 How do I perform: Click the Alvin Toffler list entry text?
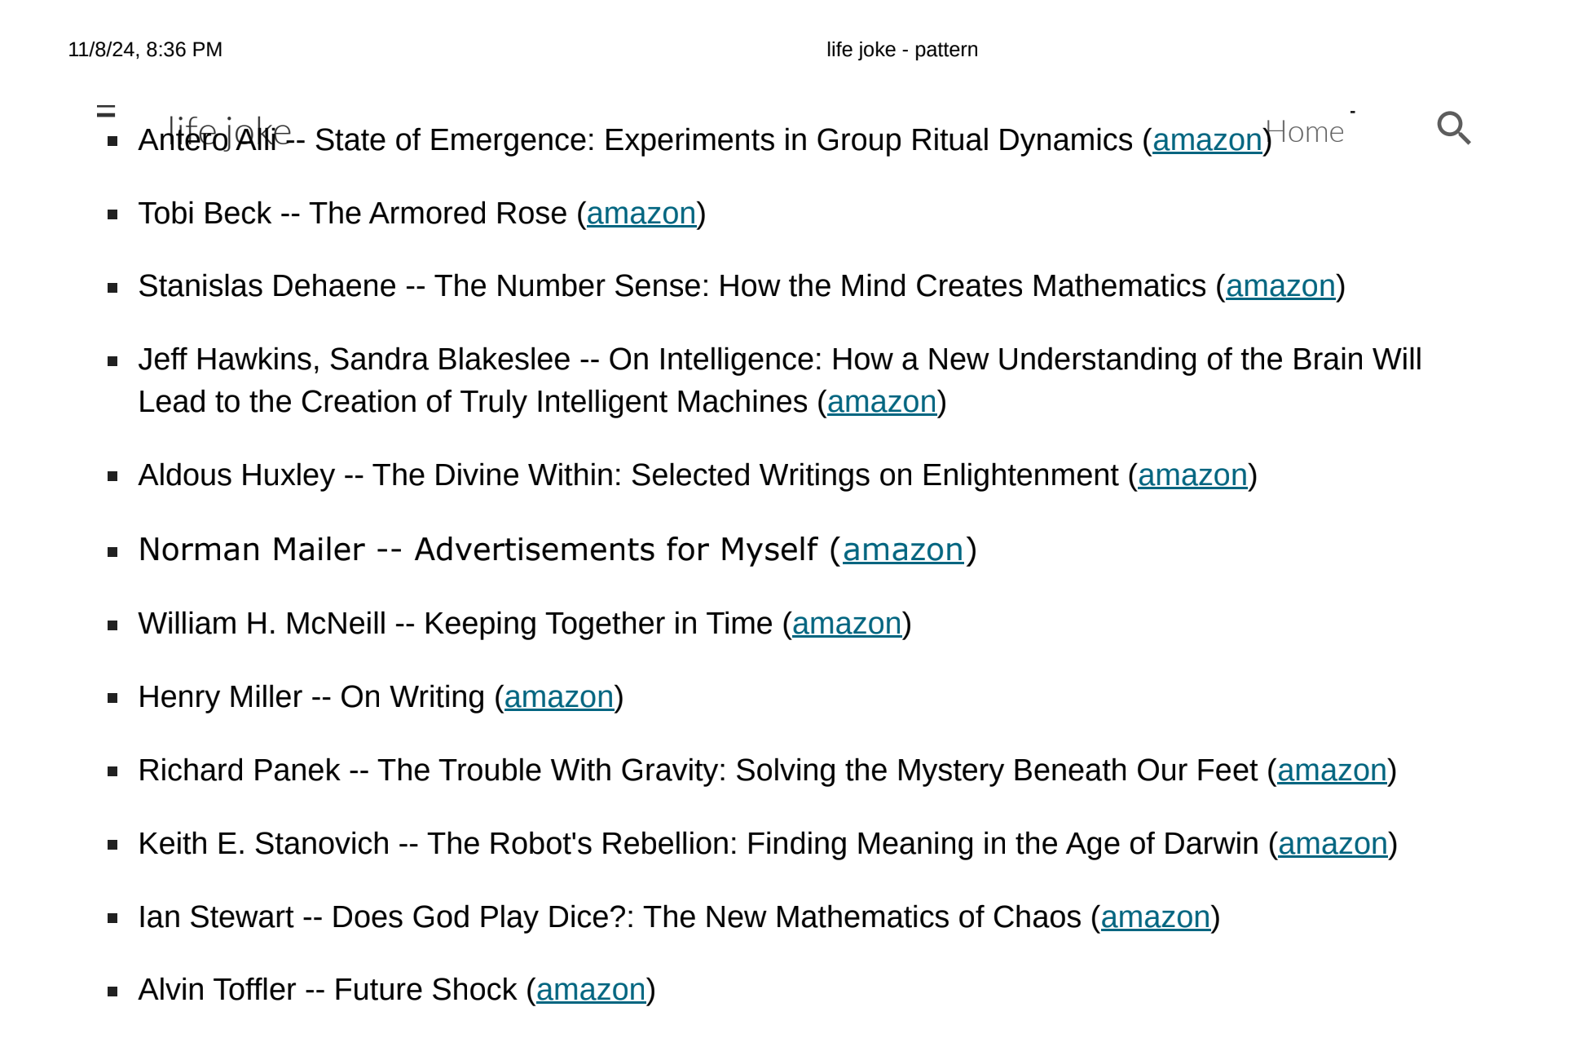397,990
